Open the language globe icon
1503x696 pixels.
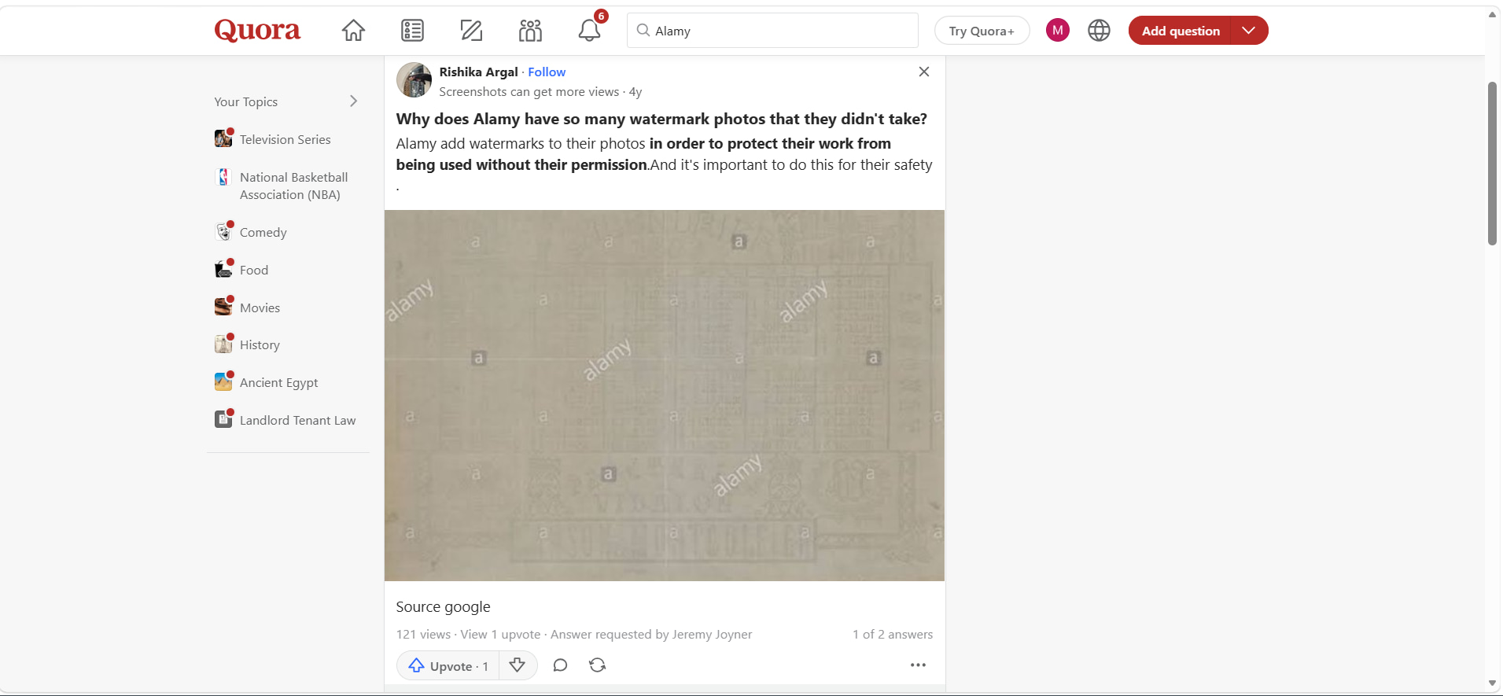[1099, 31]
